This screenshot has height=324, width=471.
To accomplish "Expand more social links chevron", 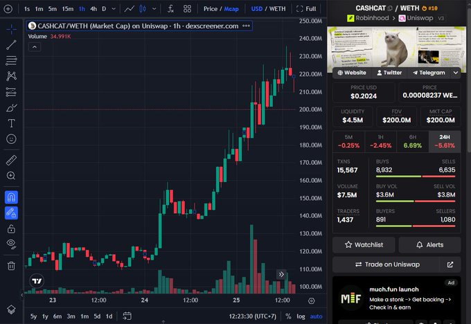I will click(456, 73).
